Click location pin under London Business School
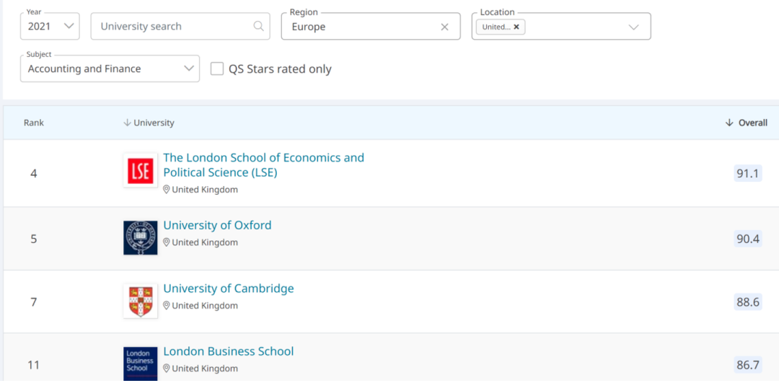 click(x=167, y=369)
